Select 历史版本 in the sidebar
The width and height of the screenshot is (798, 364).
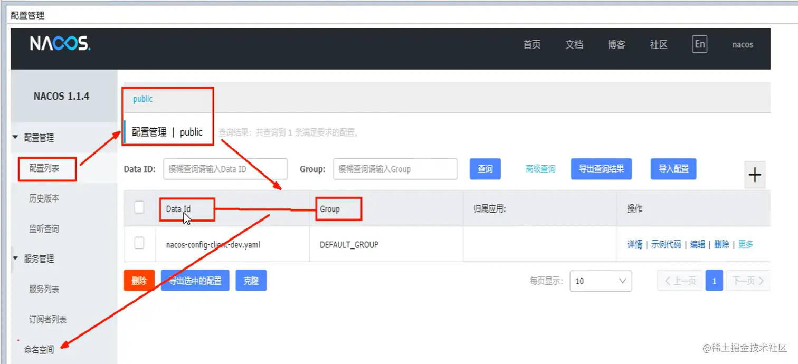[44, 198]
